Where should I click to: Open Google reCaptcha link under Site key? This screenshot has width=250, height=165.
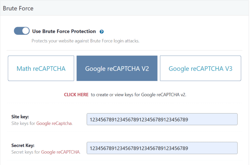pyautogui.click(x=54, y=124)
